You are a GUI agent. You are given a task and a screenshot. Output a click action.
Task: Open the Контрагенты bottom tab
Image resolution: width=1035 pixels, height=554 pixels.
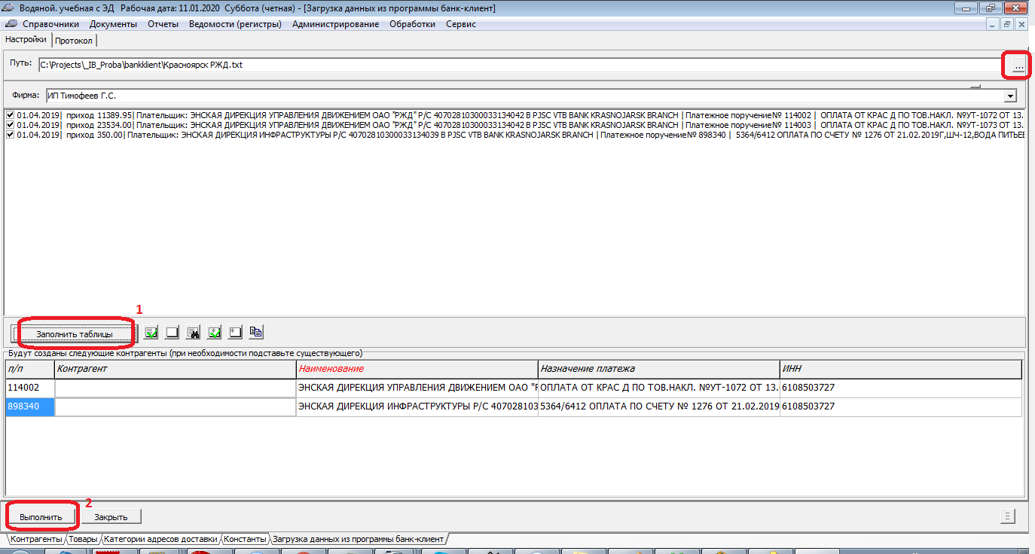tap(35, 539)
